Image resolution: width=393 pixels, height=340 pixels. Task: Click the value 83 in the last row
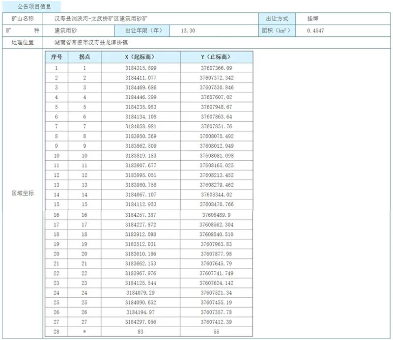click(x=140, y=332)
